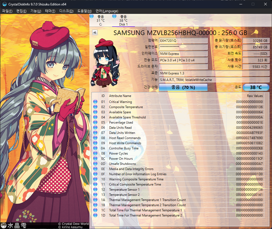Click raw value 0000000AB7F93F
Screen dimensions: 272x229
coord(249,133)
